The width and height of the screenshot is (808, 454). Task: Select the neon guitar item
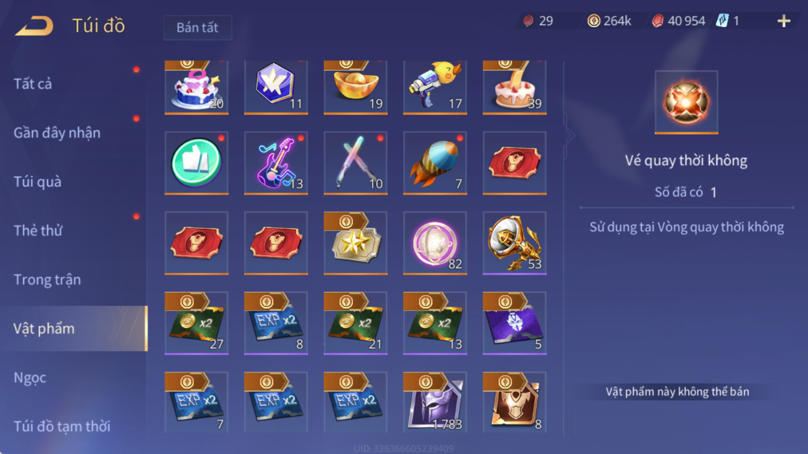pyautogui.click(x=276, y=163)
